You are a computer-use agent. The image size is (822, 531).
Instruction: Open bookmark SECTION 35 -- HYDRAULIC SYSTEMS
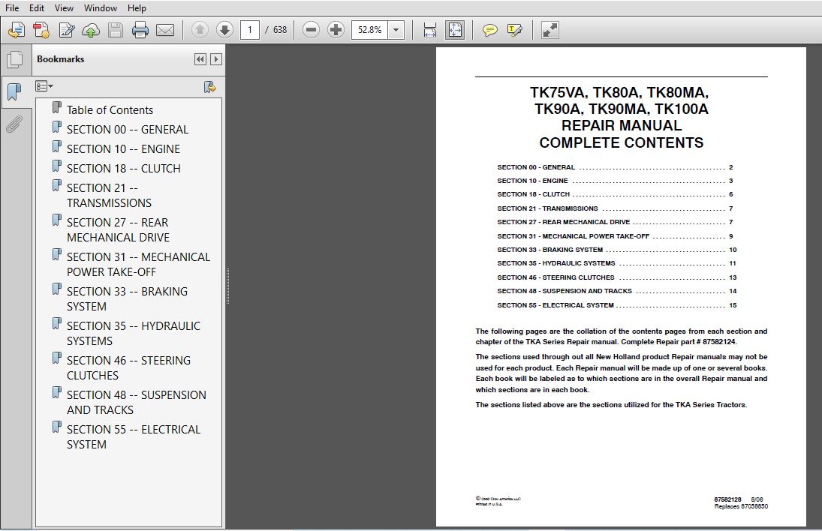(133, 333)
